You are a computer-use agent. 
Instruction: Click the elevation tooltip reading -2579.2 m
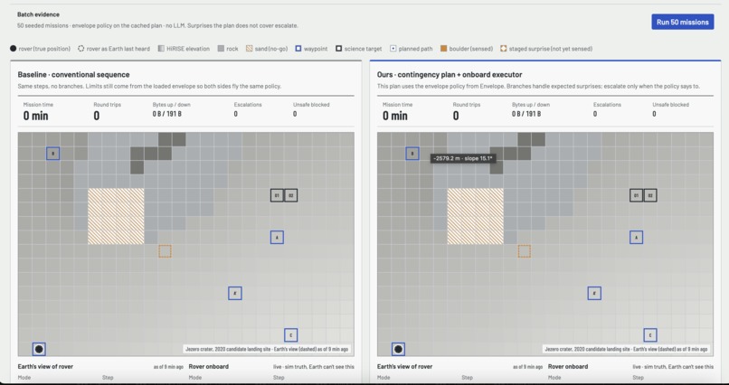pos(462,158)
